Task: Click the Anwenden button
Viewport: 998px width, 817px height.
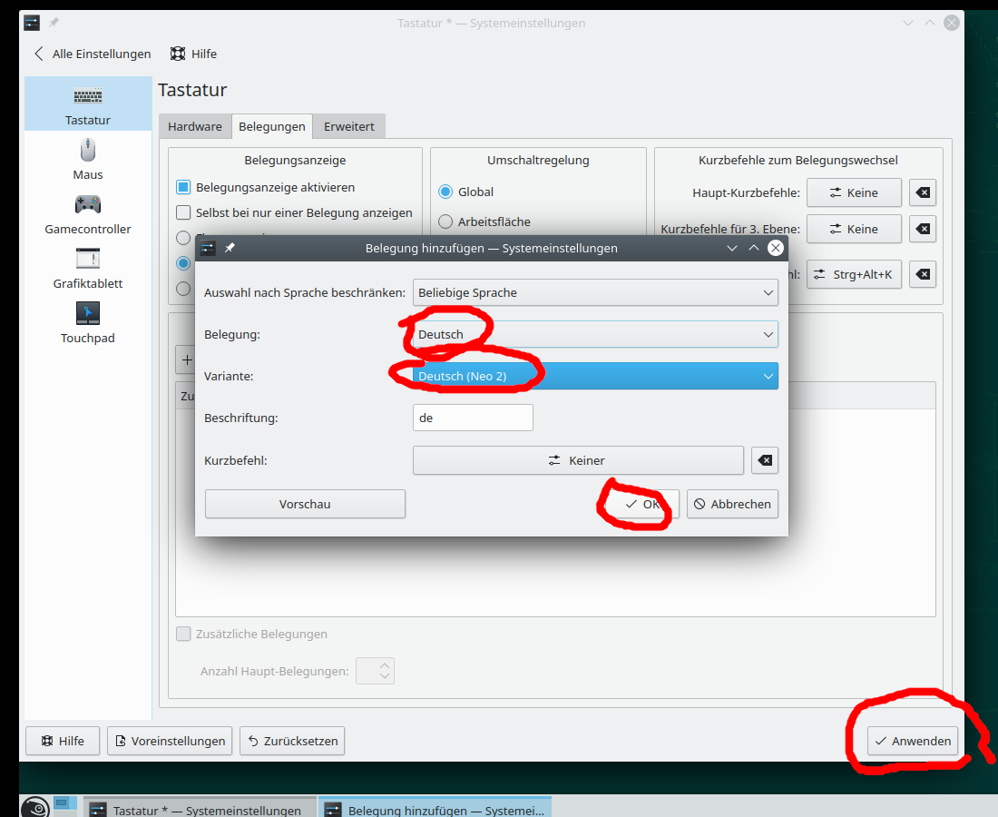Action: click(913, 742)
